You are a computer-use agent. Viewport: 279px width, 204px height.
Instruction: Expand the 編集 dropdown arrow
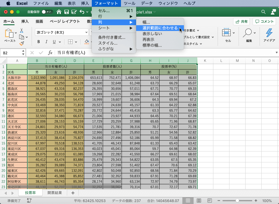(255, 33)
